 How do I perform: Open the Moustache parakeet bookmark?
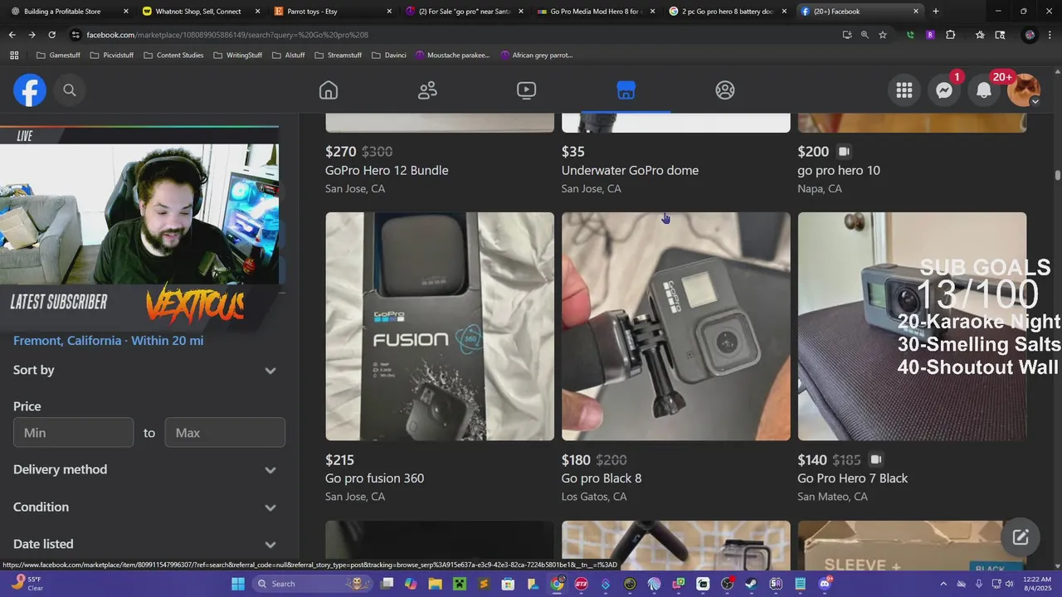tap(453, 56)
